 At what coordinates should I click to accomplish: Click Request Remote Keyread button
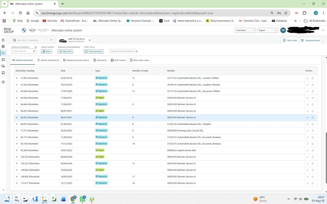coord(122,51)
